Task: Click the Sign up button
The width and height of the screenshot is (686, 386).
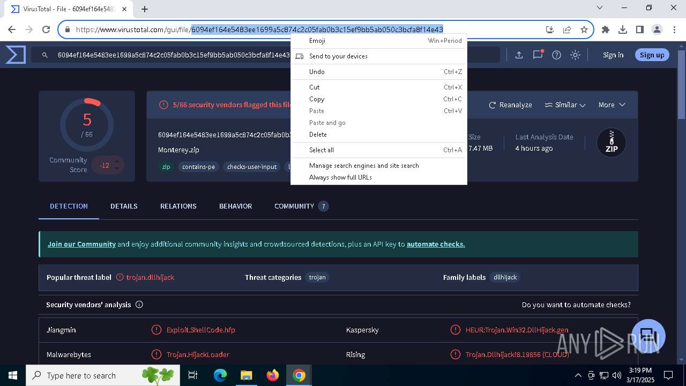Action: [x=652, y=55]
